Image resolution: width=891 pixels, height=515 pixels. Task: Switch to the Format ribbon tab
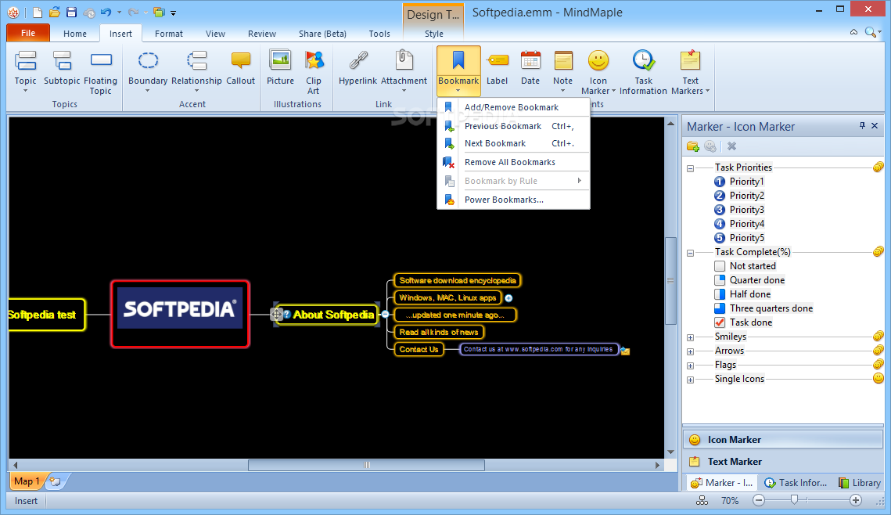(169, 34)
